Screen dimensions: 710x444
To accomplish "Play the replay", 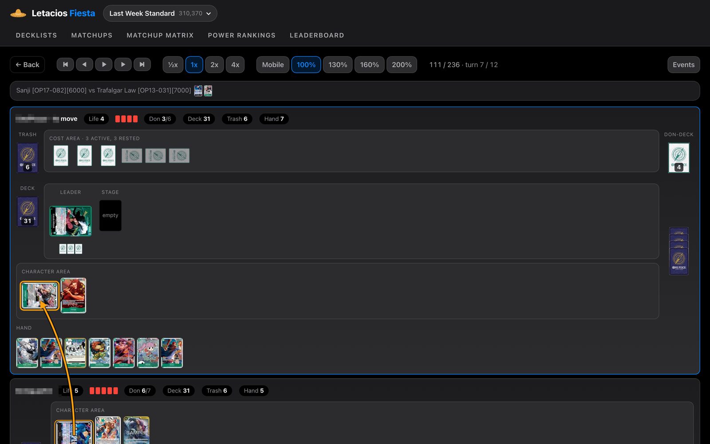I will 104,64.
